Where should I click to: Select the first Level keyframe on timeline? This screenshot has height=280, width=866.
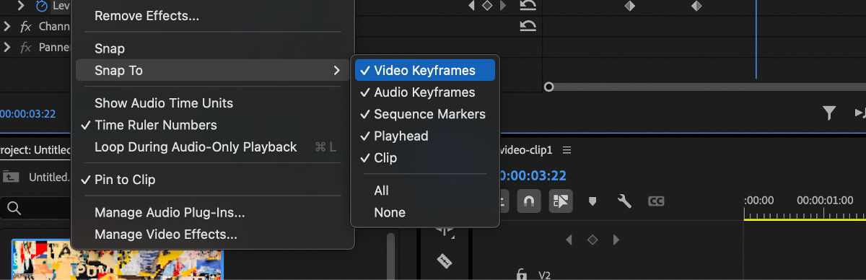coord(629,6)
